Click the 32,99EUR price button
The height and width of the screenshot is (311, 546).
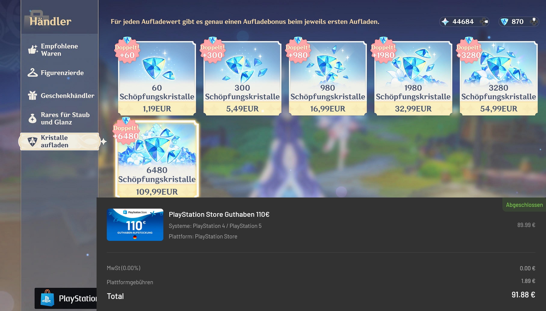pos(413,109)
